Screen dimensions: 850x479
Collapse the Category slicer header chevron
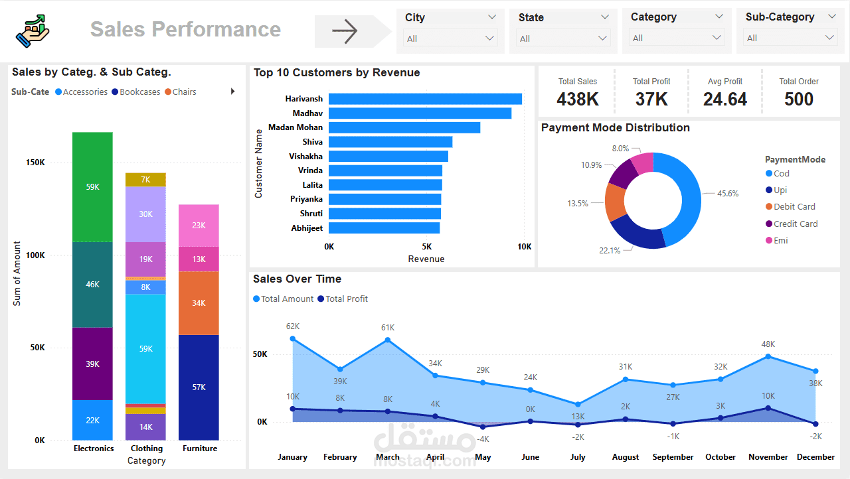pos(719,17)
